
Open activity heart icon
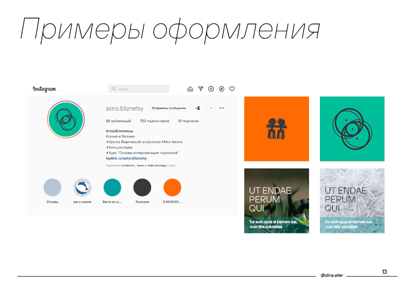coord(232,89)
